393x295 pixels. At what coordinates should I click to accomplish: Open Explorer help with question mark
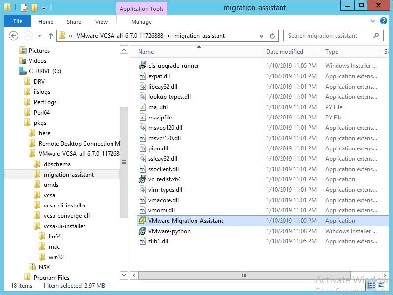(384, 21)
